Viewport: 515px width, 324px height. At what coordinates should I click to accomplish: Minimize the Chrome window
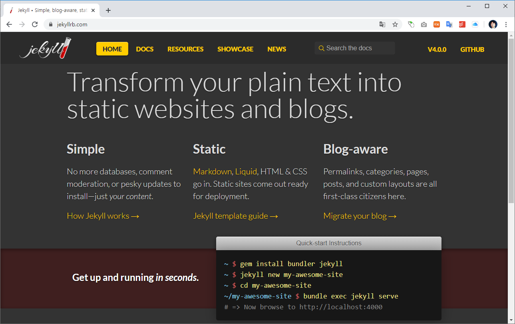[x=469, y=6]
